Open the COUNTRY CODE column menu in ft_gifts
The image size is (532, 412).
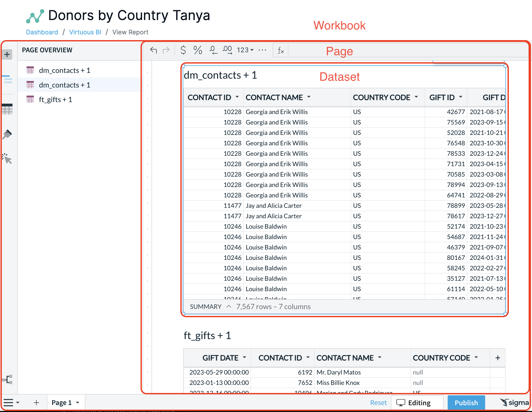[476, 357]
